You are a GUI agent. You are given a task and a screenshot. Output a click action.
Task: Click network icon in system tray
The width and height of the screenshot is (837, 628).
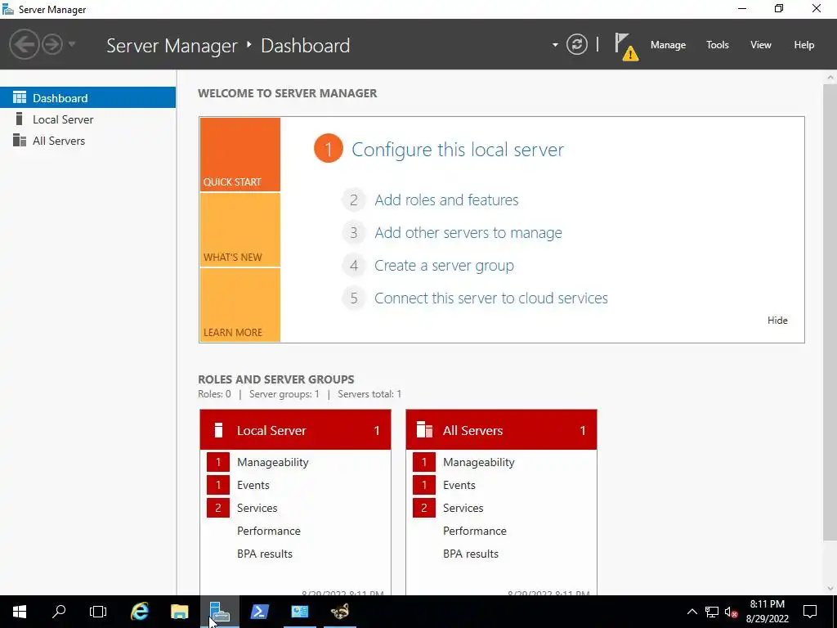(712, 612)
